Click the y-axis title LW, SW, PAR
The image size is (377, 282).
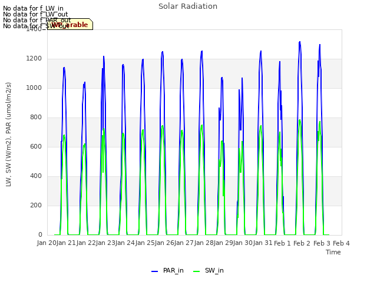click(8, 135)
